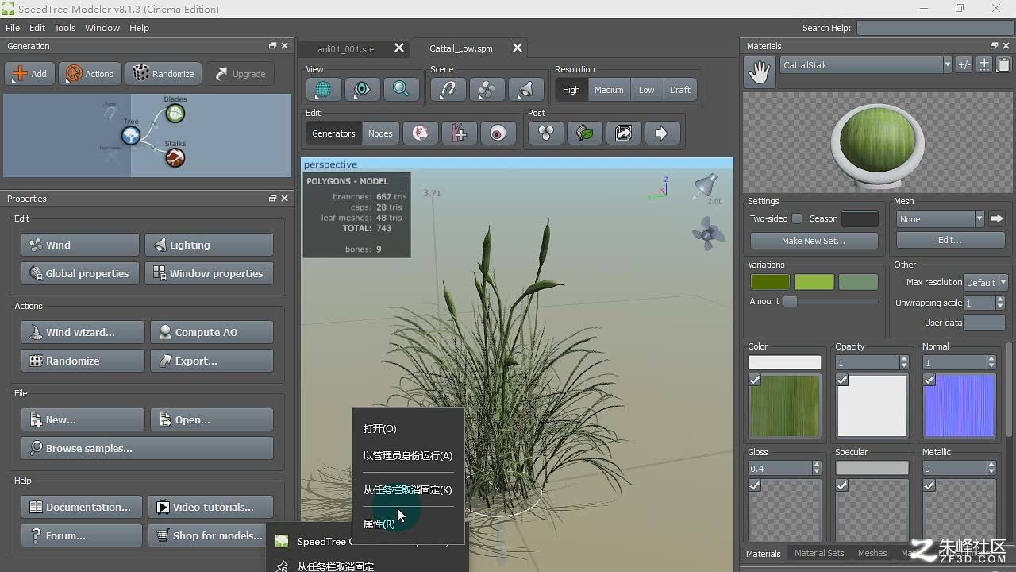This screenshot has height=572, width=1016.
Task: Open the Actions dropdown in Generation panel
Action: pos(90,74)
